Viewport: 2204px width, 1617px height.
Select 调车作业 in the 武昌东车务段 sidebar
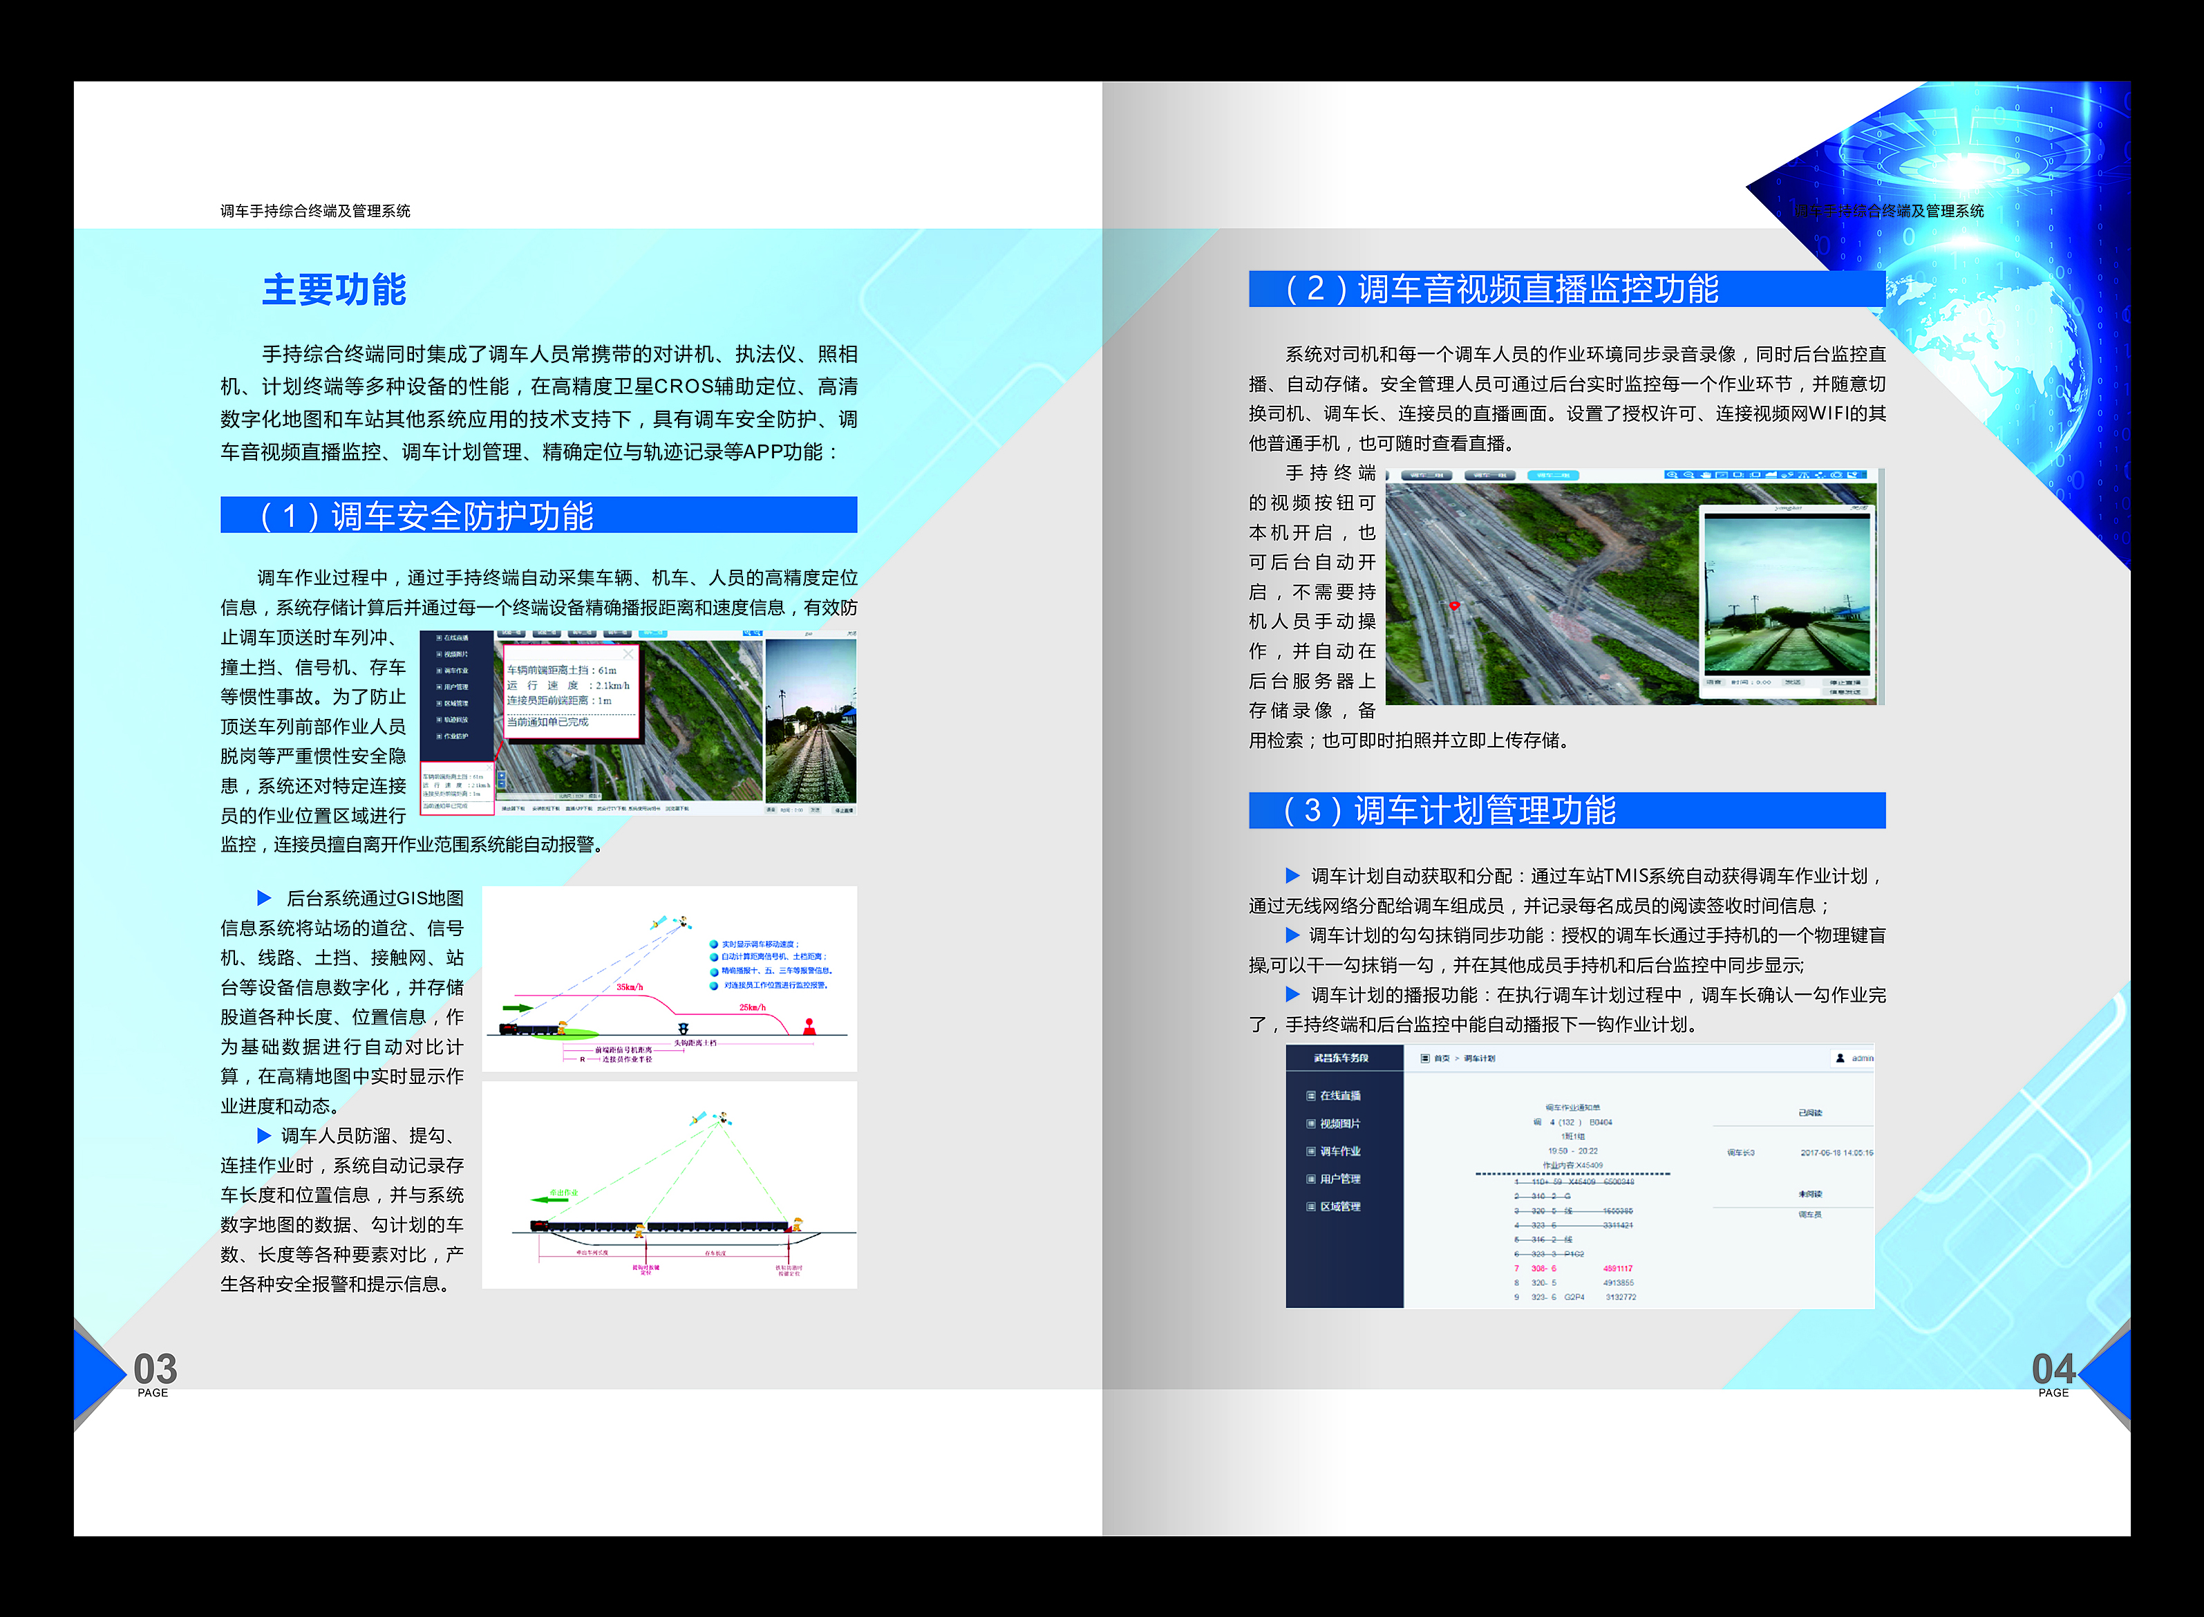[x=1335, y=1151]
